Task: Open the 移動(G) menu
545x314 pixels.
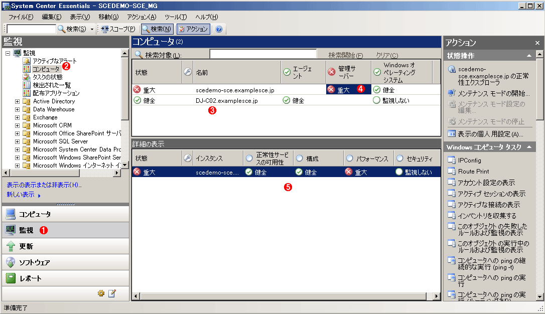Action: (x=108, y=17)
